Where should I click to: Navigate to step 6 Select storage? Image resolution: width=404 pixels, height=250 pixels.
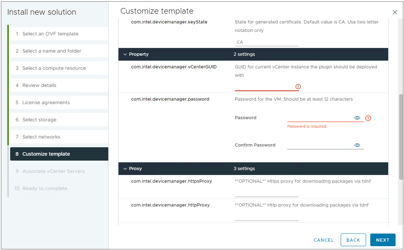tap(39, 120)
